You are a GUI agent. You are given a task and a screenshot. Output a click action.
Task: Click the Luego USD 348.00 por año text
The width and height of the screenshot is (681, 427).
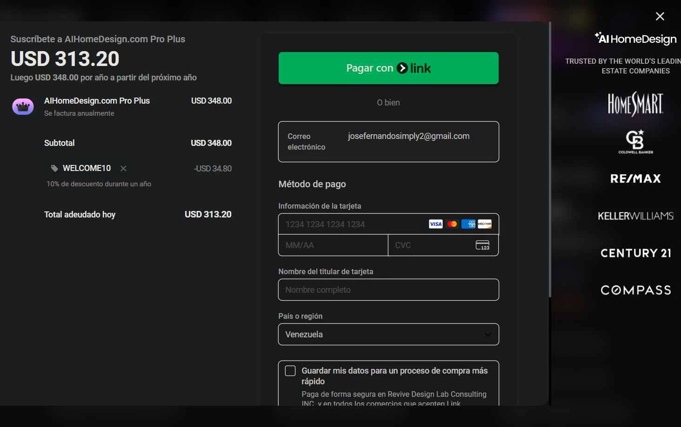tap(104, 77)
